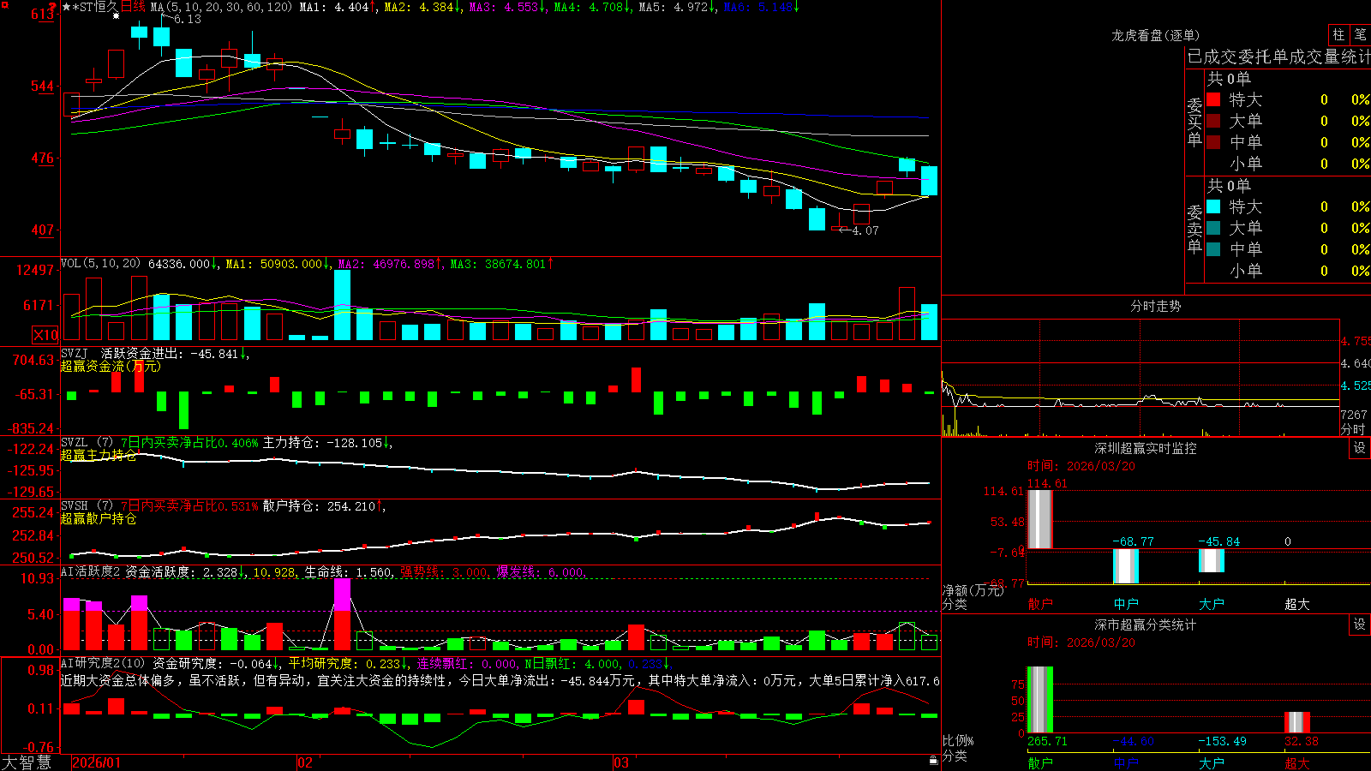
Task: Click the 龙虎看盘(逐单) panel title
Action: pos(1155,35)
